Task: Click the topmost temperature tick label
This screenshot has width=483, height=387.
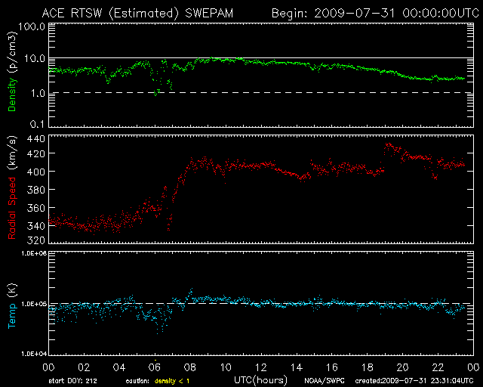Action: coord(34,253)
